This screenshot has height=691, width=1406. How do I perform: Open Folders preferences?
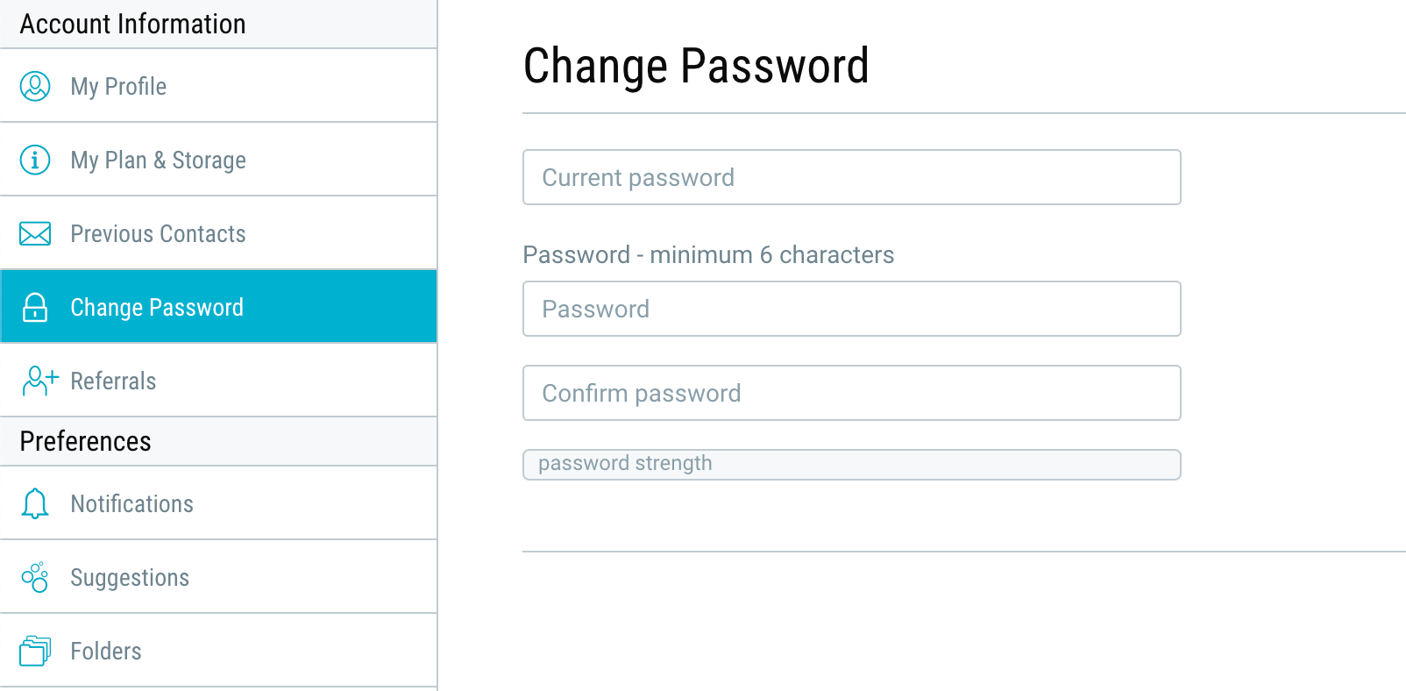pyautogui.click(x=218, y=651)
